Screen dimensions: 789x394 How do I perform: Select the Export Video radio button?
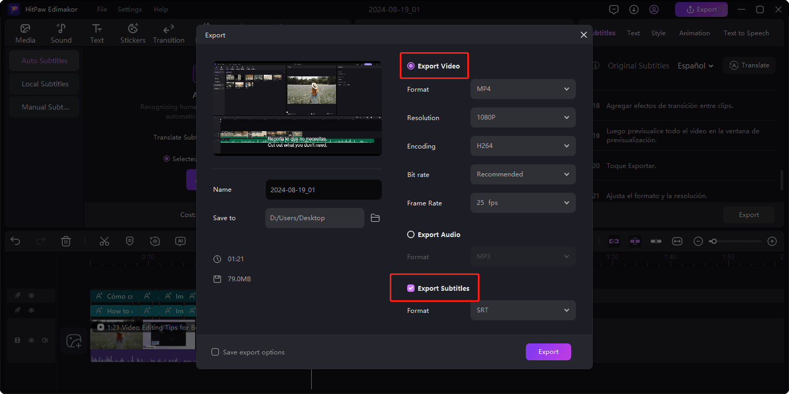[411, 65]
